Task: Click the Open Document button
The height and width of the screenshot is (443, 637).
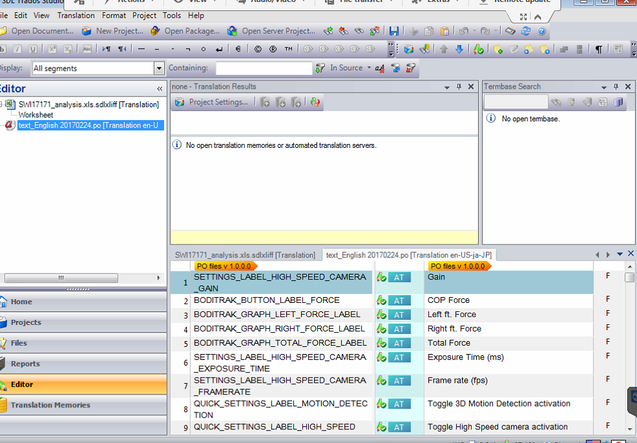Action: [38, 31]
